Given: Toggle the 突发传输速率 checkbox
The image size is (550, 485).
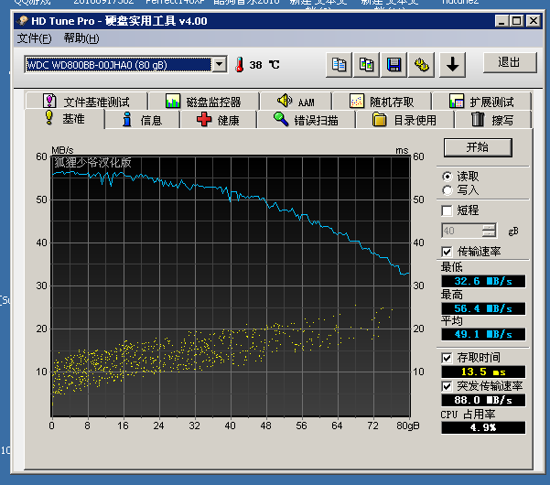Looking at the screenshot, I should (447, 386).
